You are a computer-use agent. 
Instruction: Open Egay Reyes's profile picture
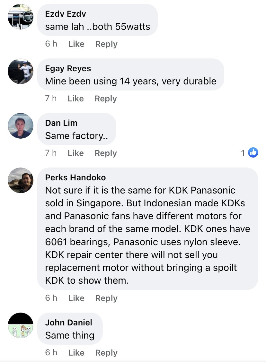(x=21, y=71)
